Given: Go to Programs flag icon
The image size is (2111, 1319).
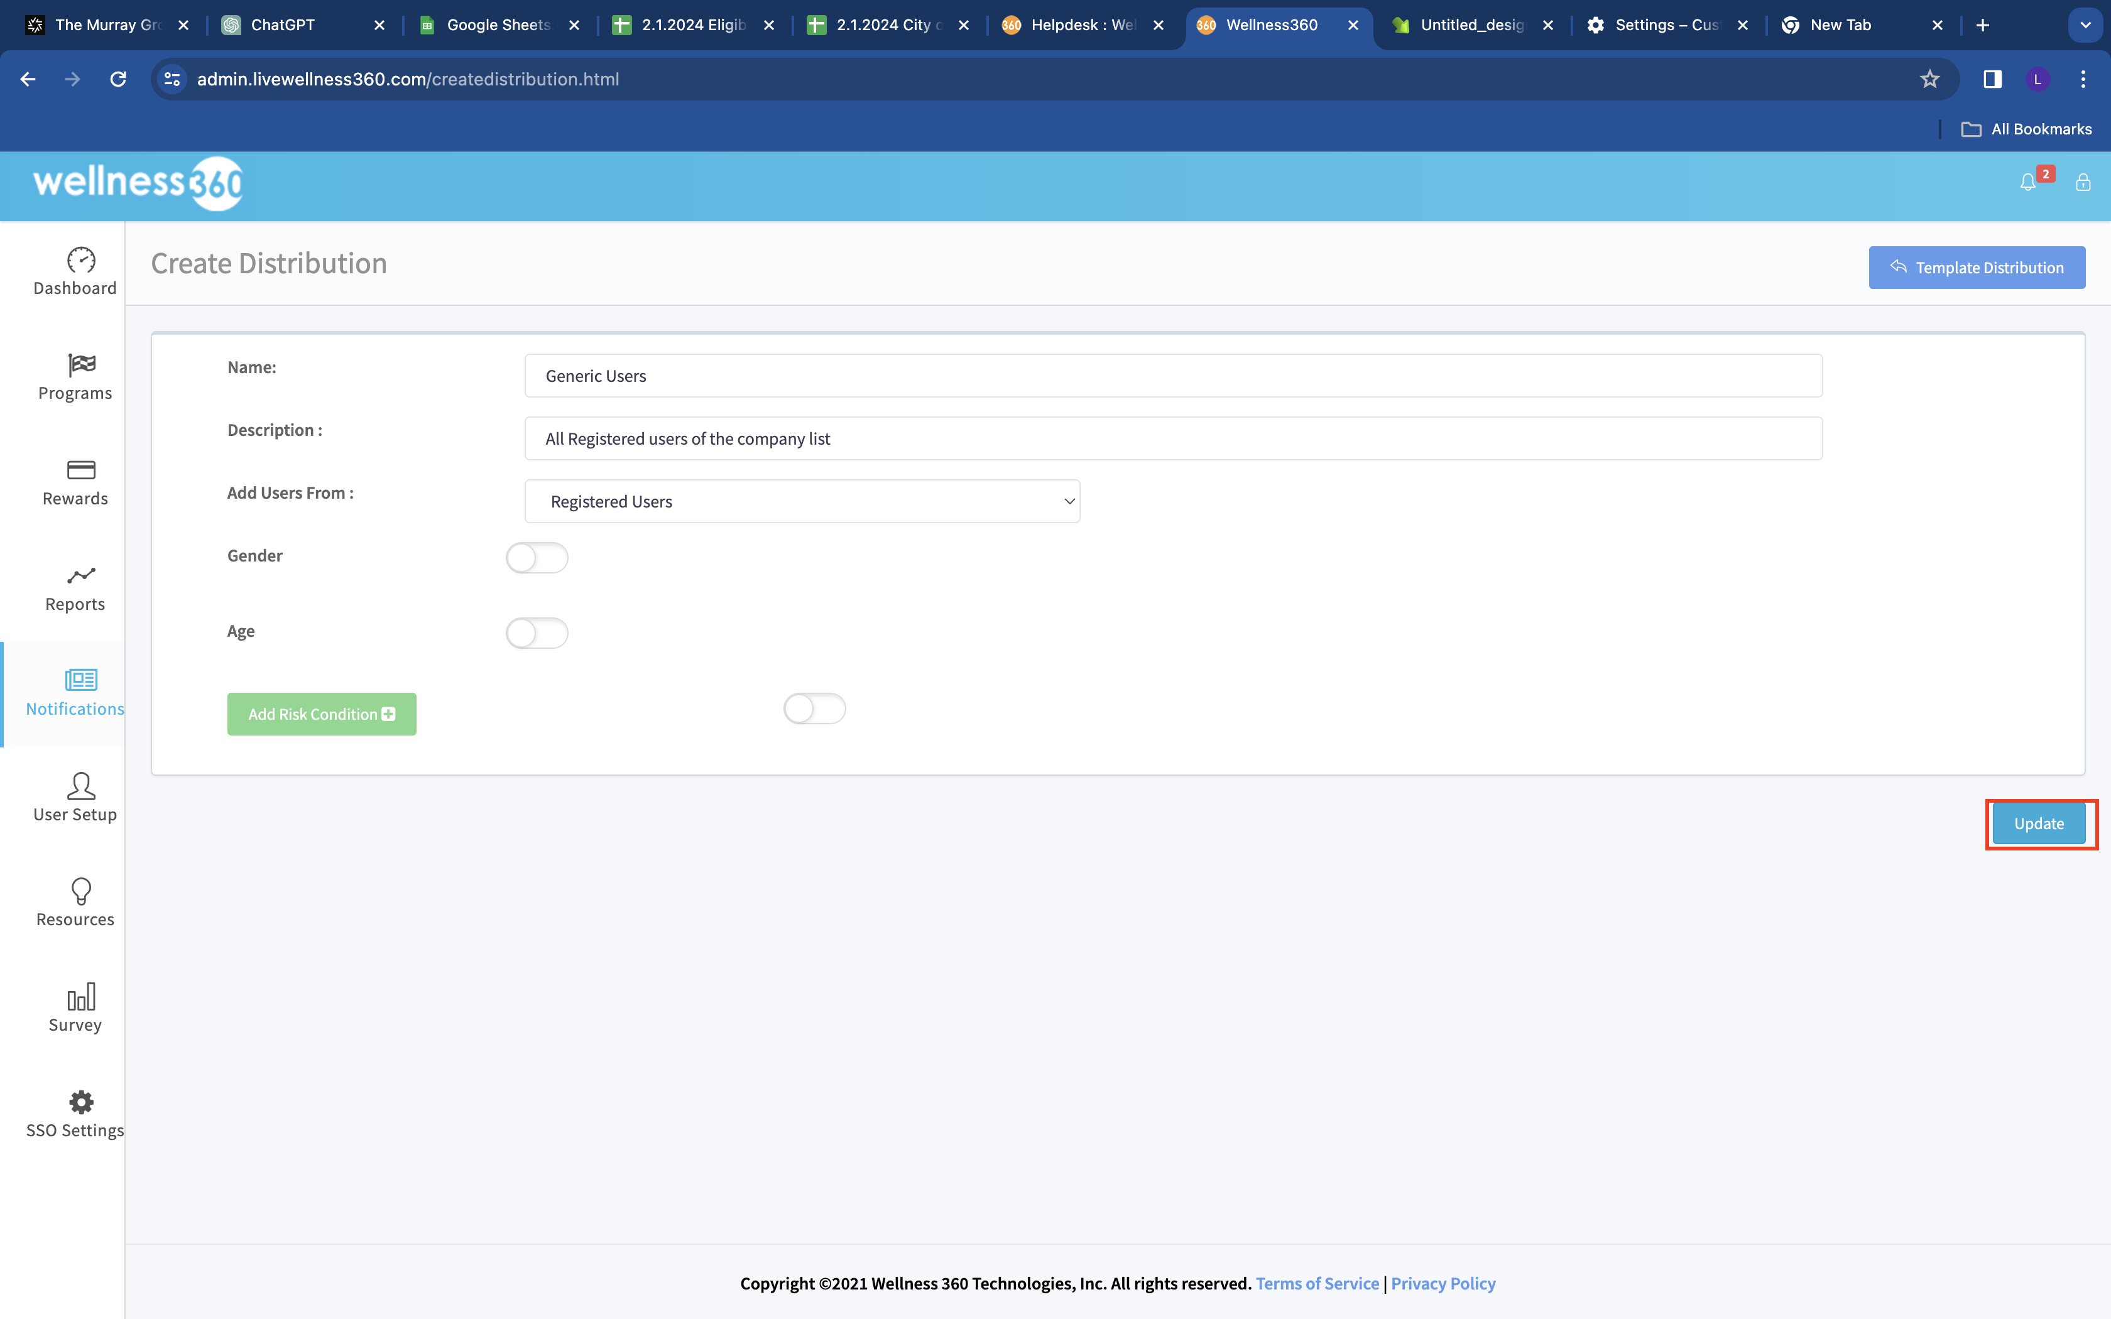Looking at the screenshot, I should [x=80, y=365].
